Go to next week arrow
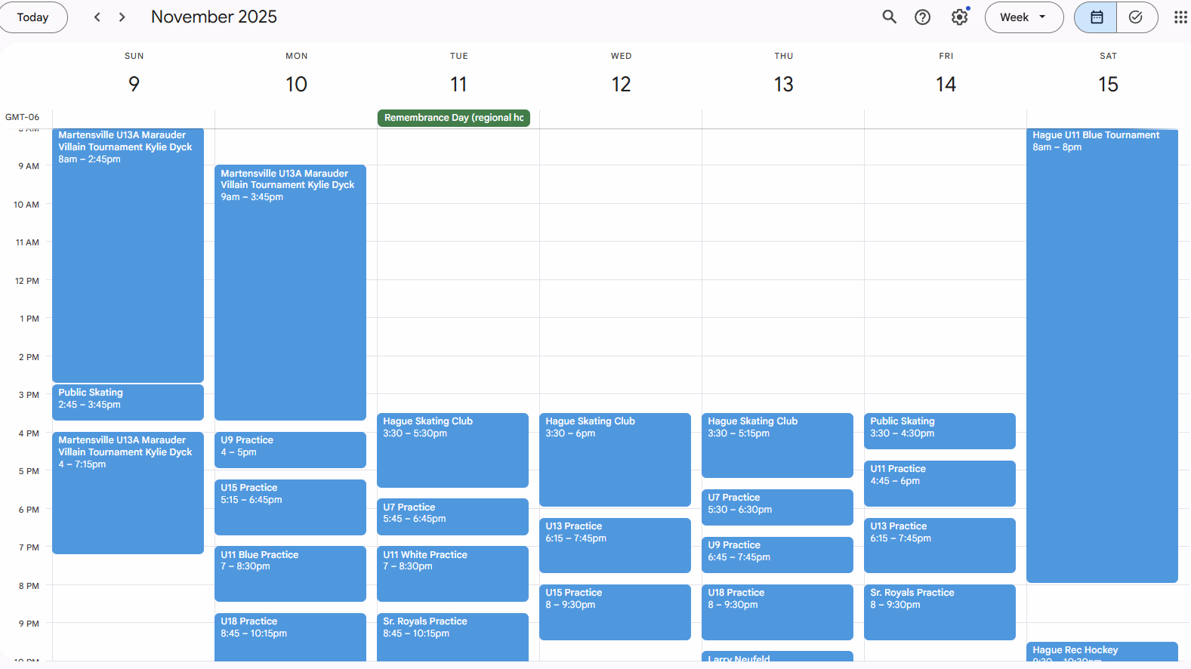The height and width of the screenshot is (669, 1191). coord(122,17)
